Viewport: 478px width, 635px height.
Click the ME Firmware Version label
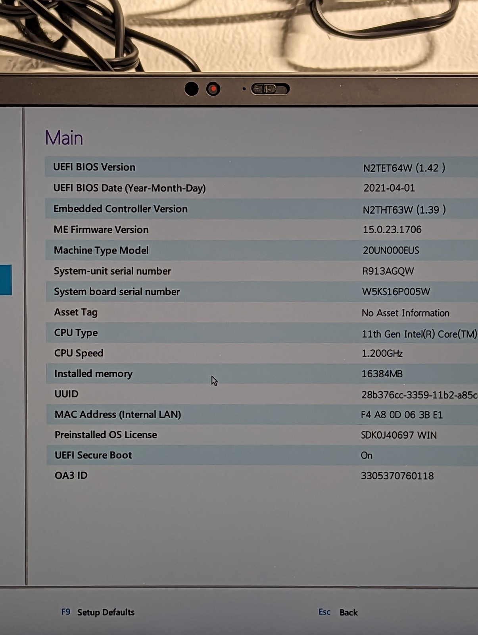coord(101,229)
